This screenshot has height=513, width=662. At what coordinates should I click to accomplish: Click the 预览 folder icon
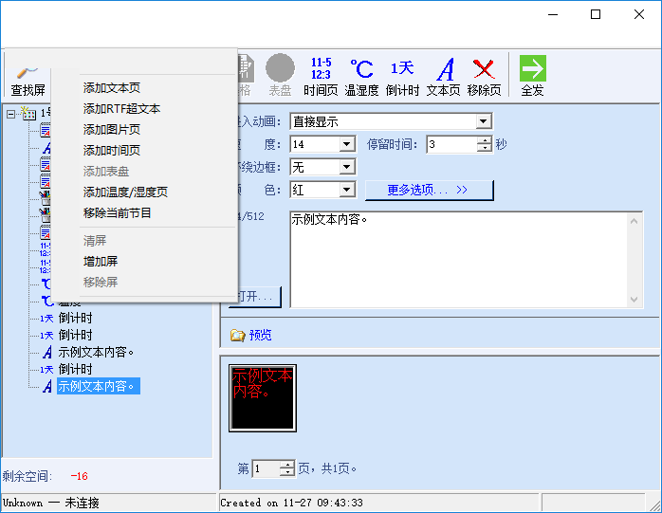pos(238,336)
